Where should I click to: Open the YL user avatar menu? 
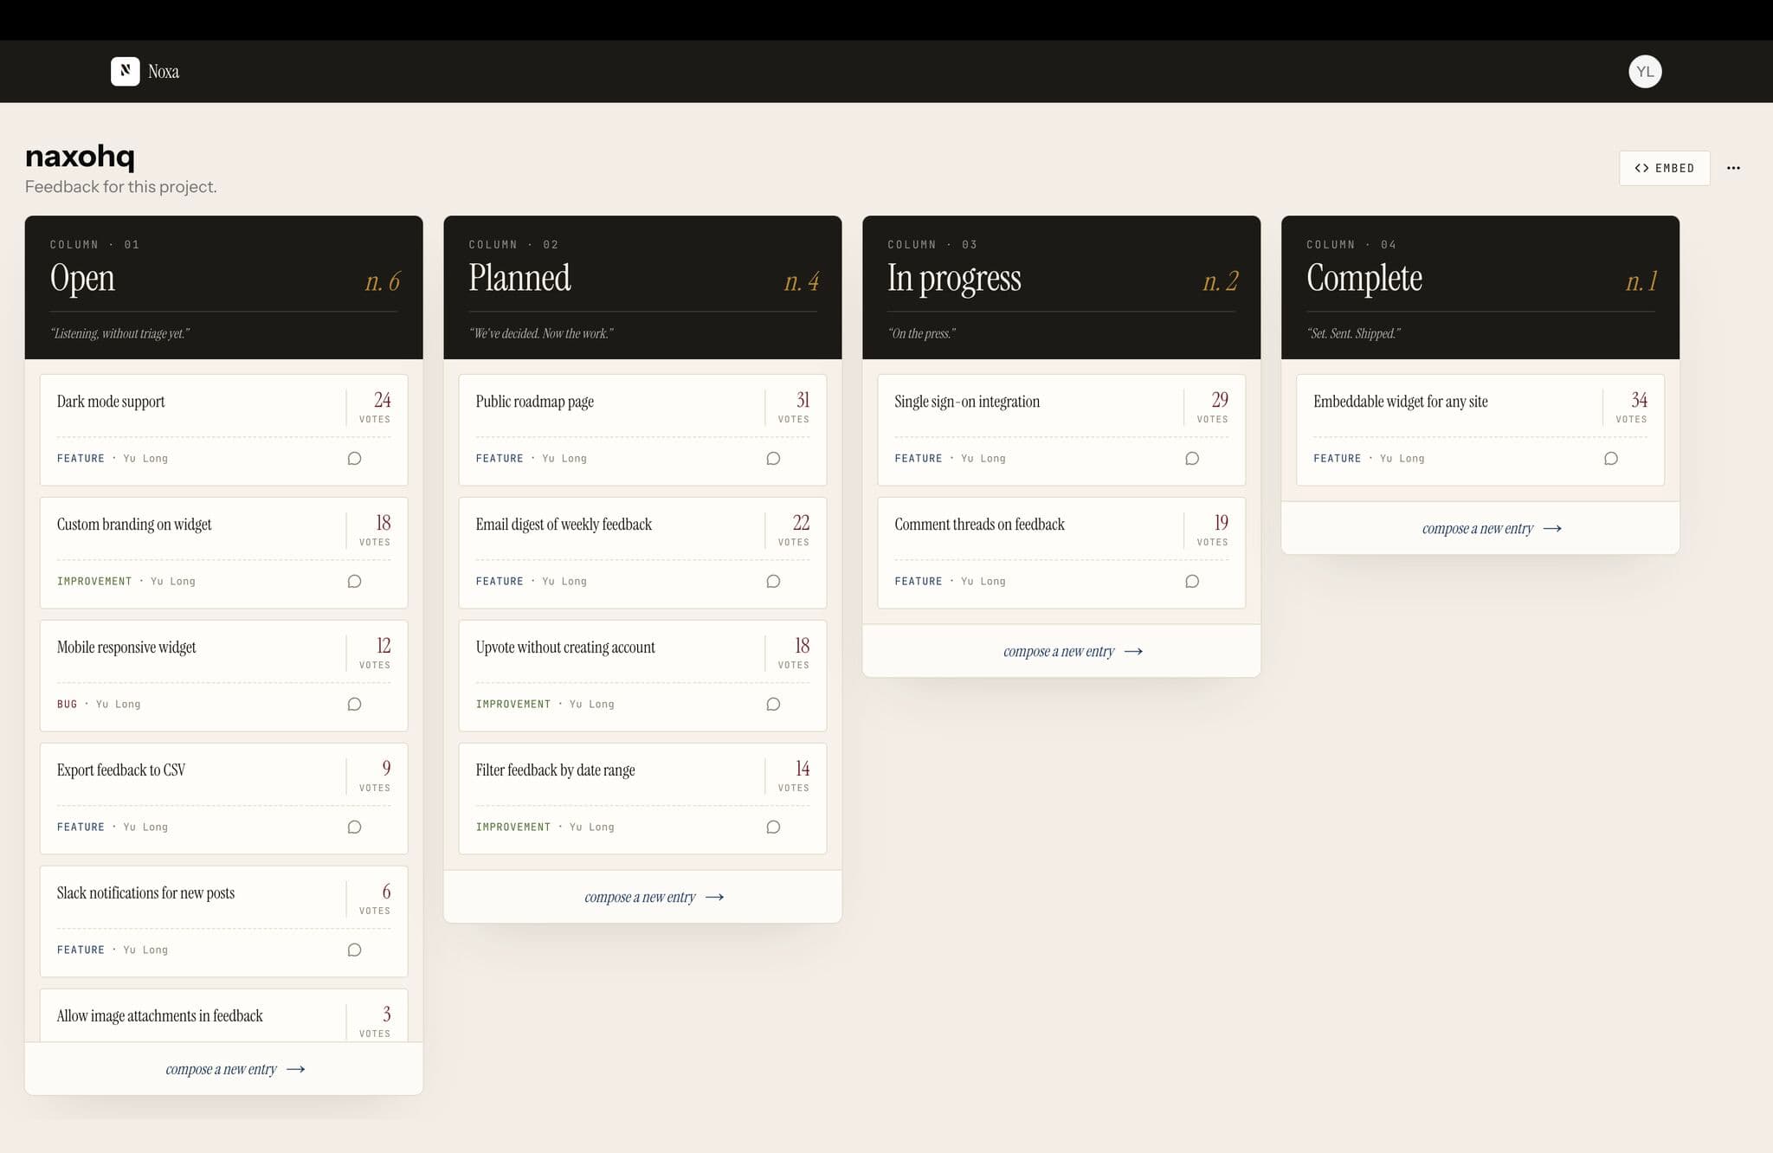click(x=1645, y=71)
